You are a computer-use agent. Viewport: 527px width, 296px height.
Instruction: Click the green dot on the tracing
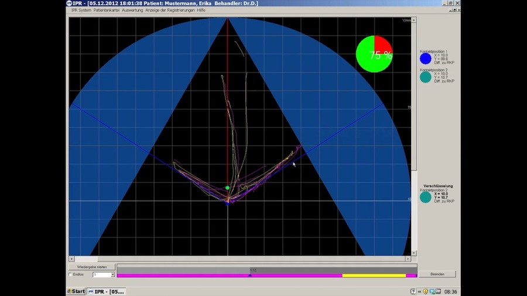[228, 188]
